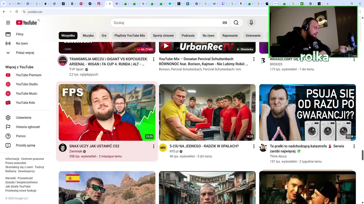Screen dimensions: 364x204
Task: Go to YouTube home via logo
Action: tap(26, 23)
